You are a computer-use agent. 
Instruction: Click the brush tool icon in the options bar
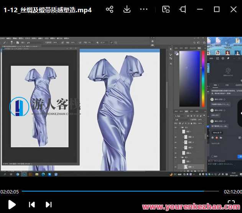click(5, 43)
